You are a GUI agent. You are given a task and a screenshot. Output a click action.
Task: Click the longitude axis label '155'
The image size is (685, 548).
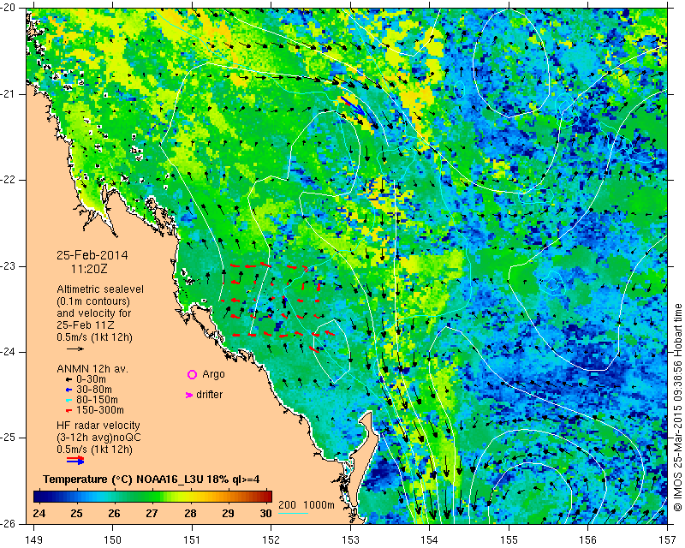509,540
